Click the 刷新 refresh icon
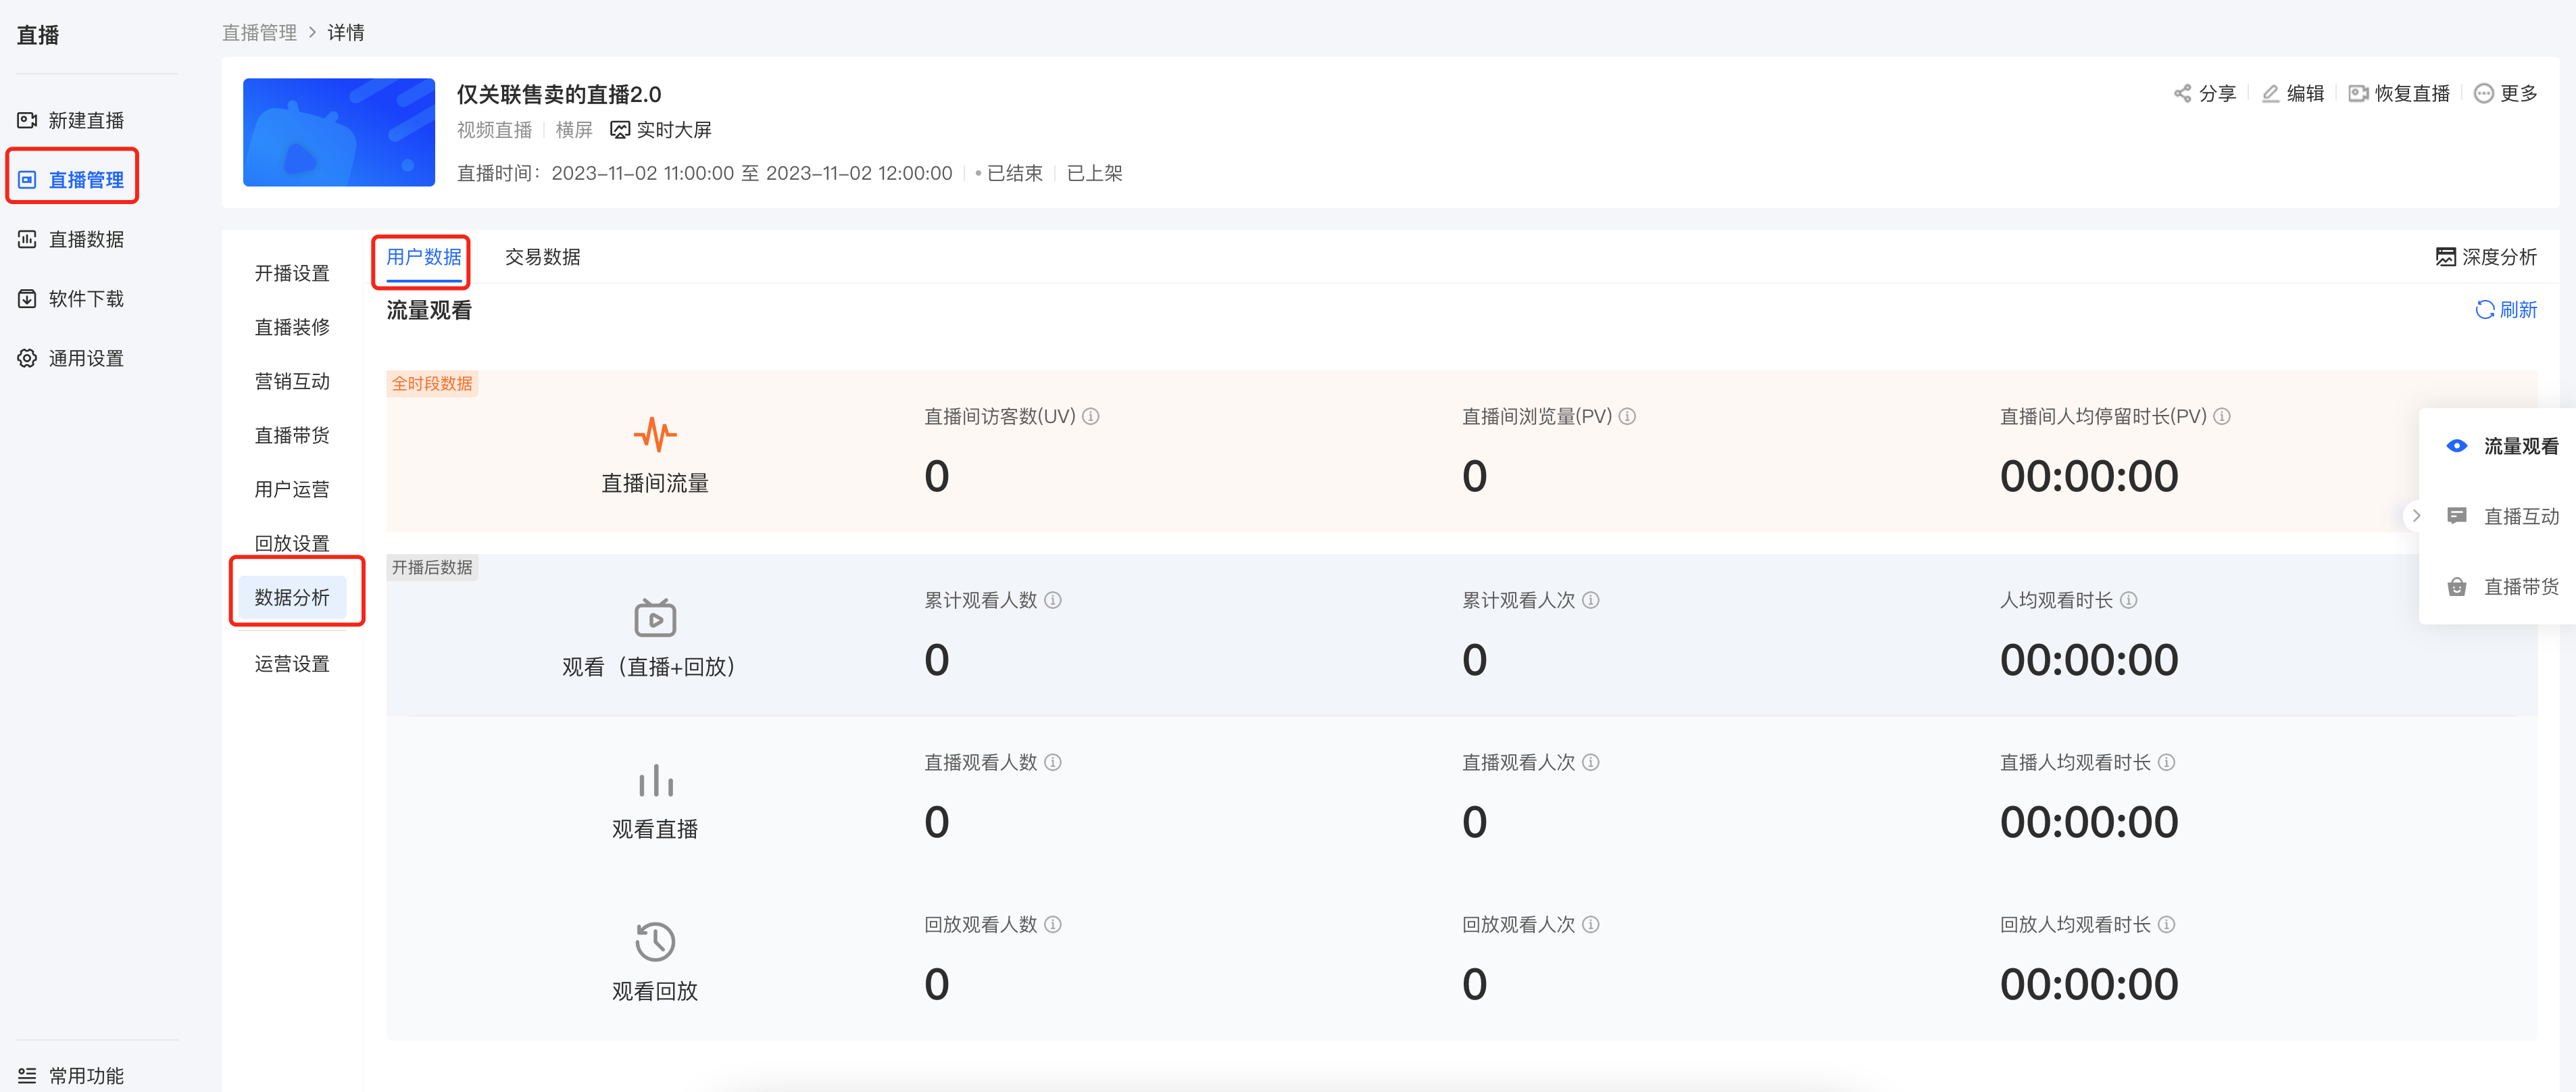 coord(2485,310)
